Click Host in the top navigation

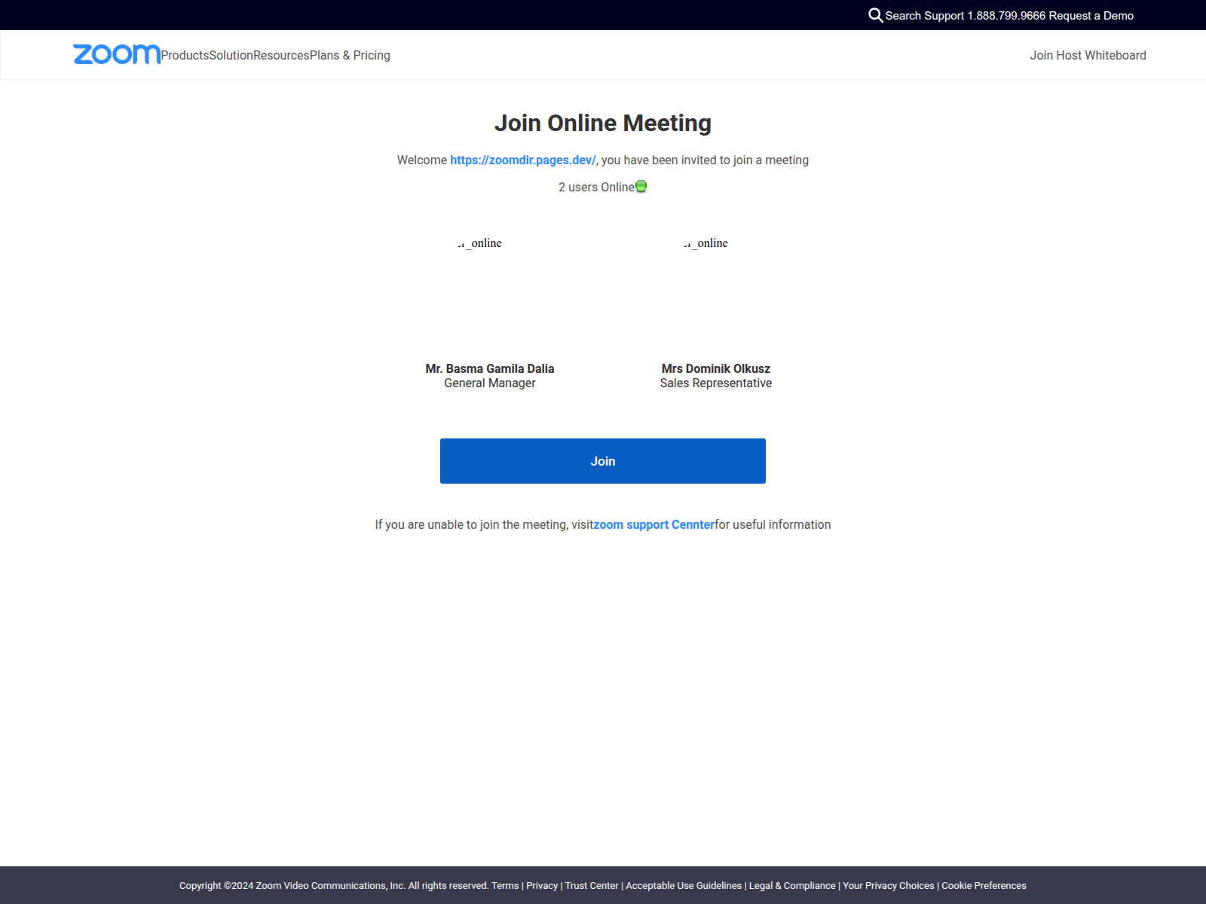(1070, 55)
